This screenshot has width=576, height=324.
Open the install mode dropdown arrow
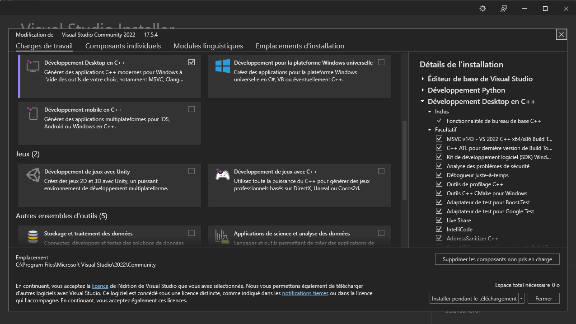pyautogui.click(x=521, y=298)
